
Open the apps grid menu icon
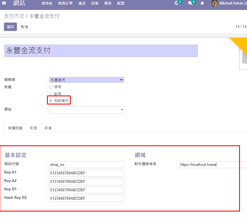coord(4,3)
